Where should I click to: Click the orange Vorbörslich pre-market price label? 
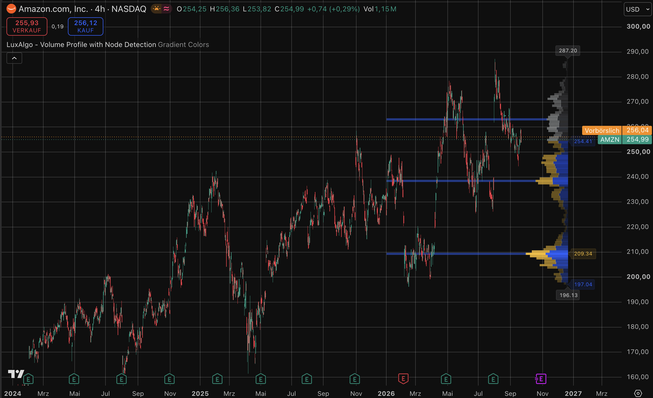(602, 130)
